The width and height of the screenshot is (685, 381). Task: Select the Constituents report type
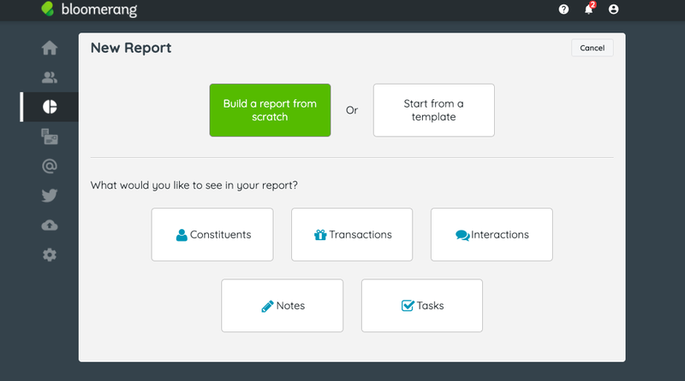coord(212,235)
